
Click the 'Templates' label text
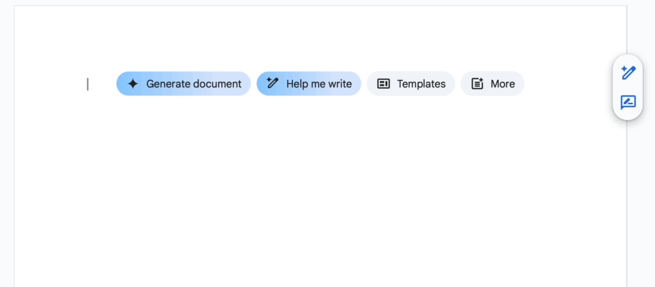[x=421, y=84]
